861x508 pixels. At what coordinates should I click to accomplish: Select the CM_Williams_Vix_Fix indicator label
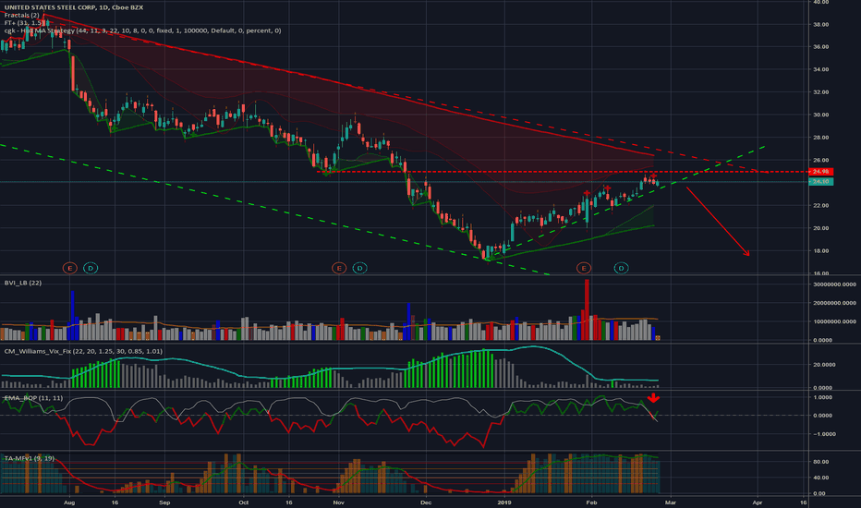point(83,352)
